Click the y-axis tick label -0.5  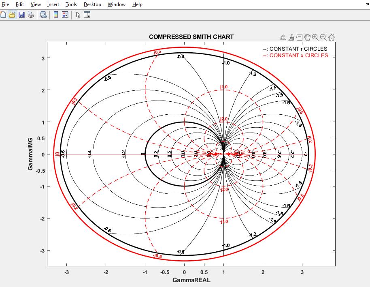point(40,170)
